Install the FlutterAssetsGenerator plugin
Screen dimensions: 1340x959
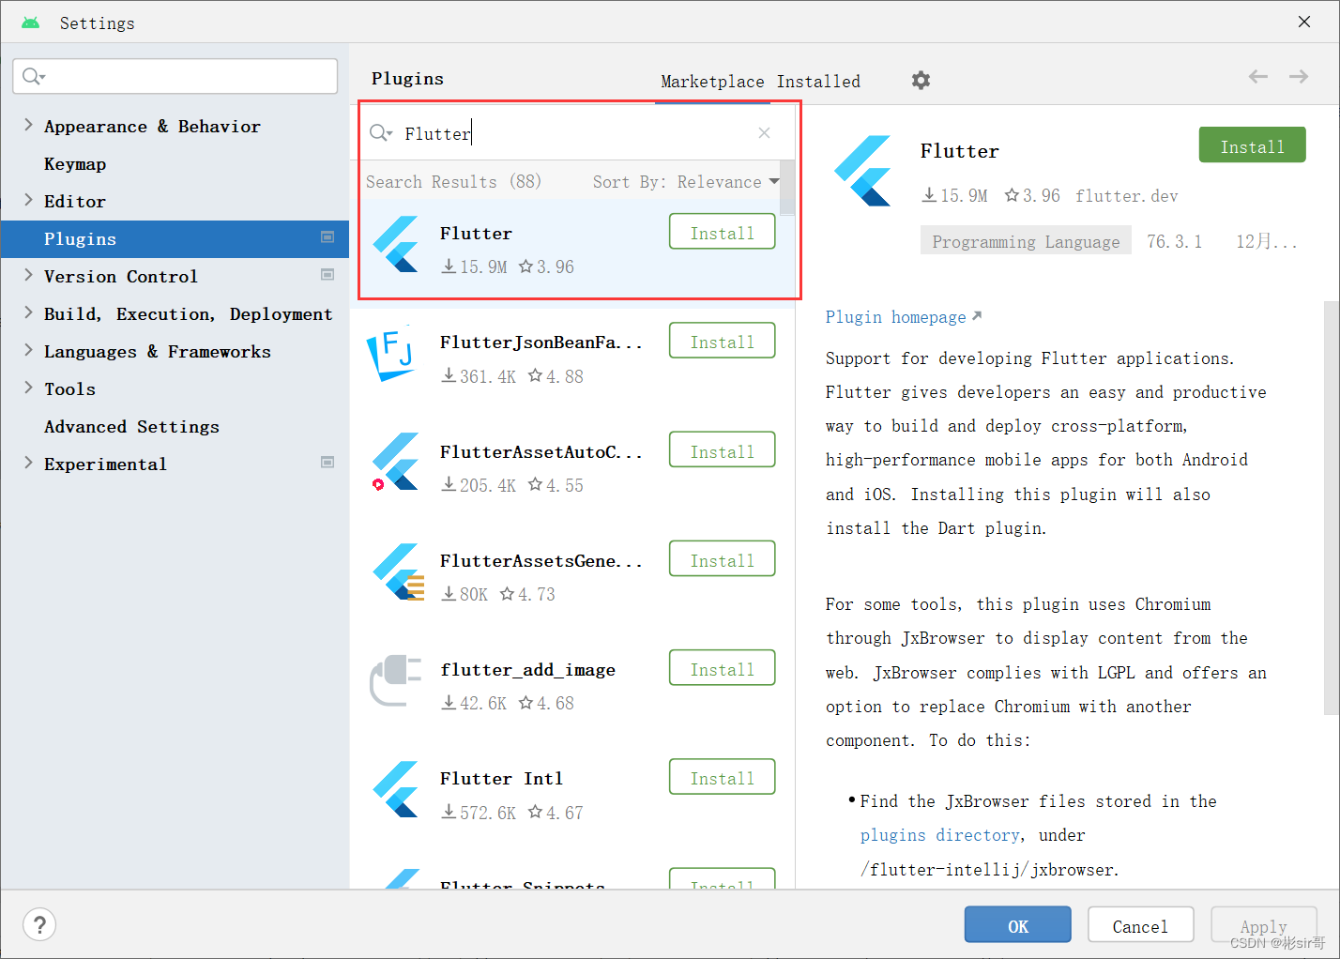(x=723, y=559)
